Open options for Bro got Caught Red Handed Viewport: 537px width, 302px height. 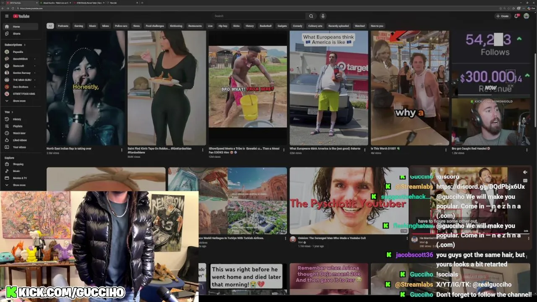527,150
